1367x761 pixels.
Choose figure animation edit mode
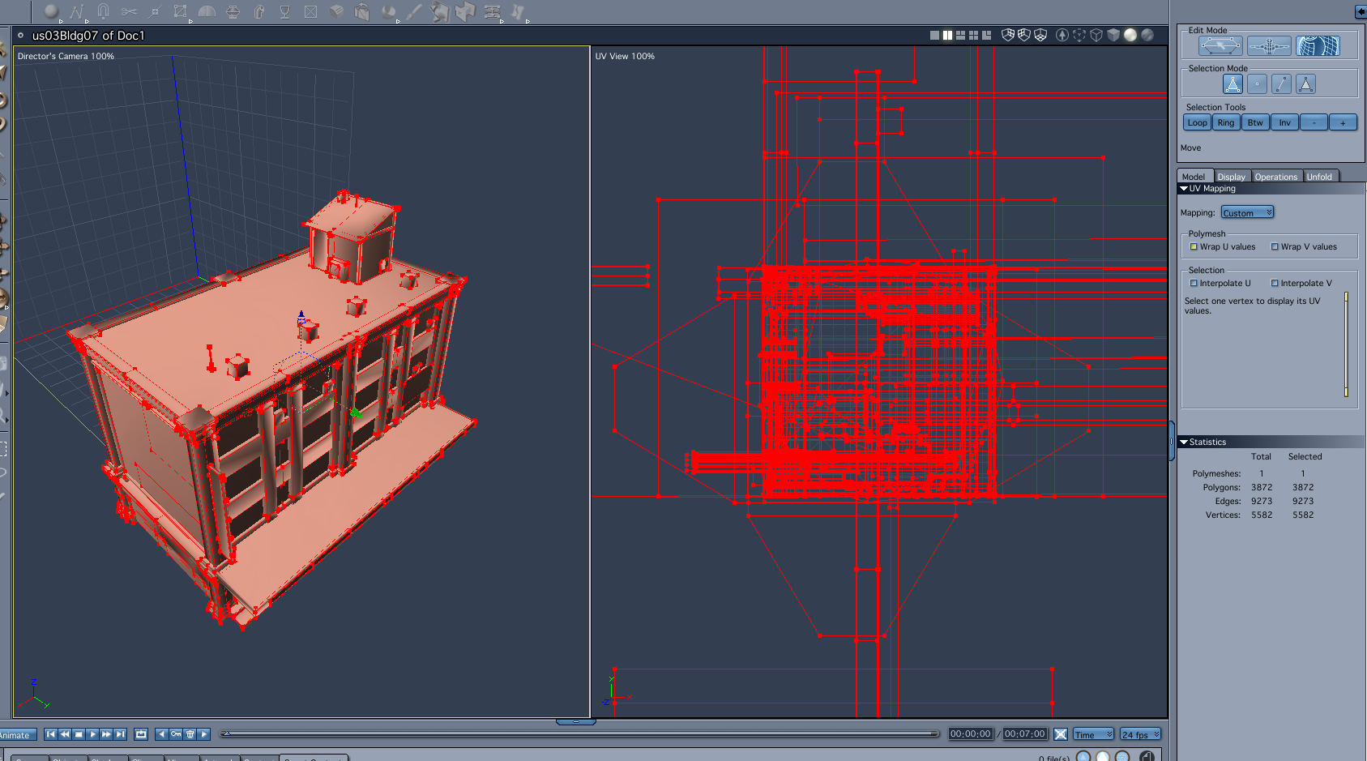[x=1269, y=46]
